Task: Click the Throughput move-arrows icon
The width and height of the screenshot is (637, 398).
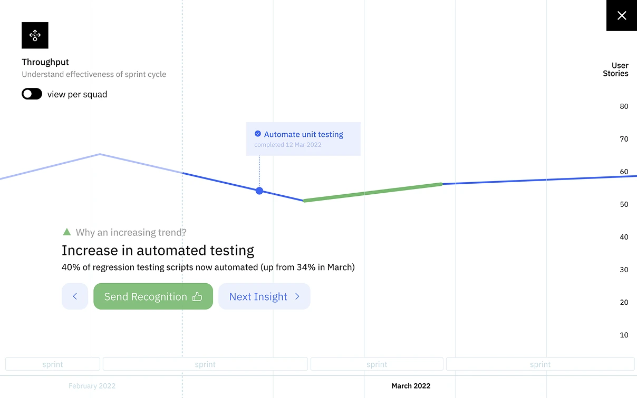Action: 35,35
